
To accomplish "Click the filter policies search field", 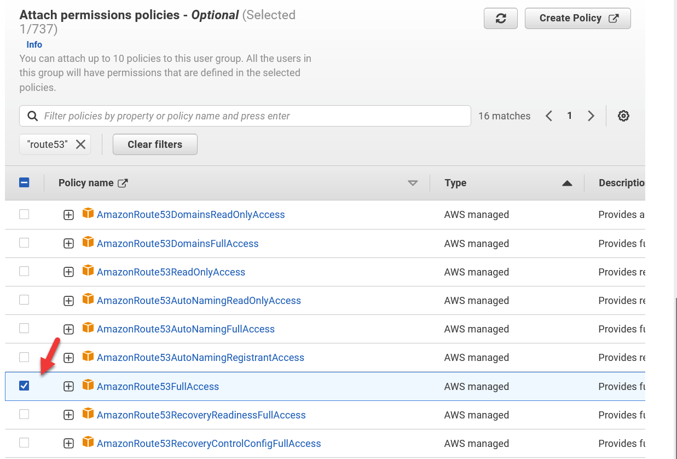I will coord(245,116).
